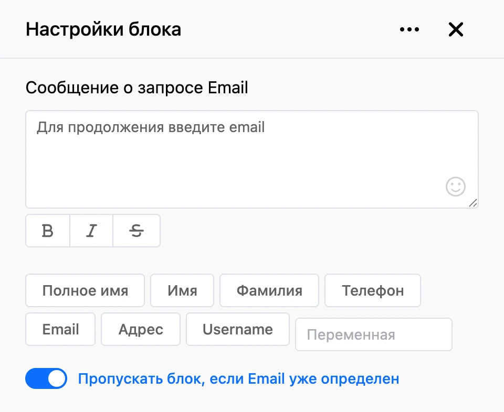Click the 'Сообщение о запросе Email' label
Screen dimensions: 504x412
pyautogui.click(x=137, y=88)
